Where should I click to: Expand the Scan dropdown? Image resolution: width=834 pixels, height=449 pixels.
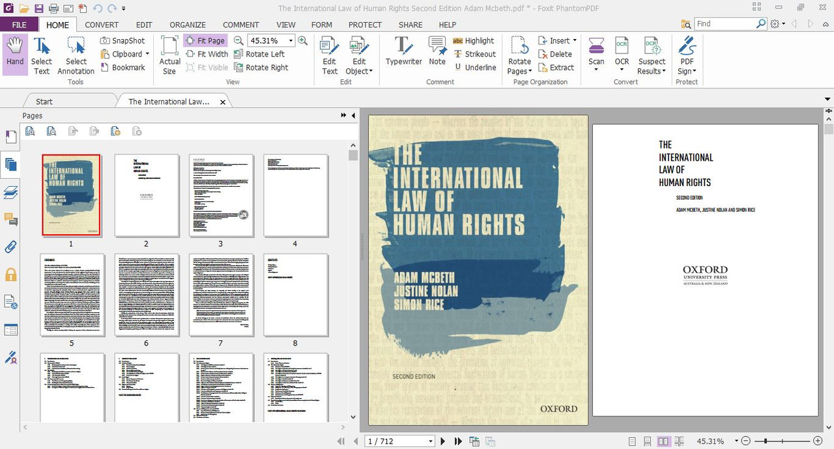(x=596, y=70)
